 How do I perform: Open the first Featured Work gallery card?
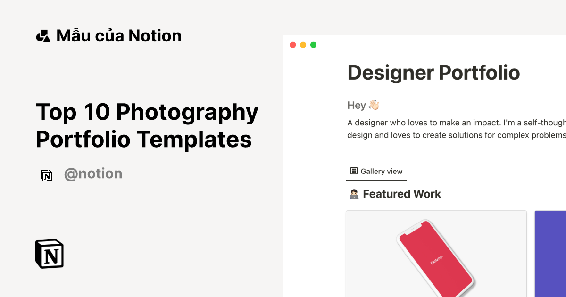pos(436,254)
